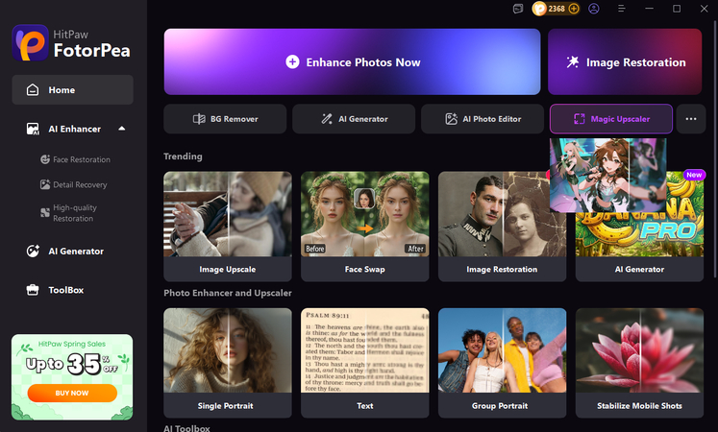Click the vertical scrollbar
The image size is (718, 432).
pos(715,151)
